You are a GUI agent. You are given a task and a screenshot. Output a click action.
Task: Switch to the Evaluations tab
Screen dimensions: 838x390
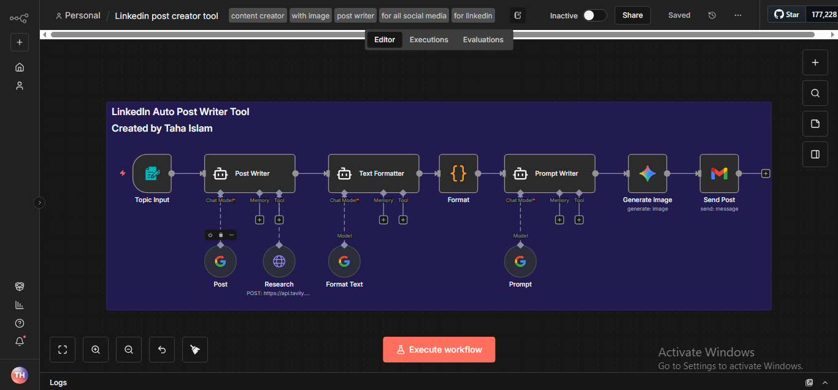pos(483,40)
